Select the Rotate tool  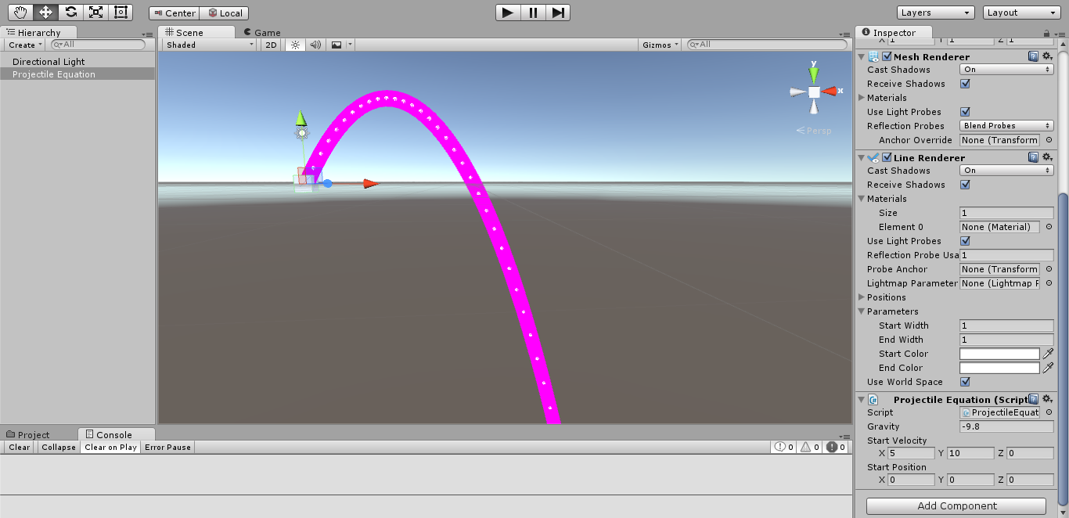(x=70, y=12)
